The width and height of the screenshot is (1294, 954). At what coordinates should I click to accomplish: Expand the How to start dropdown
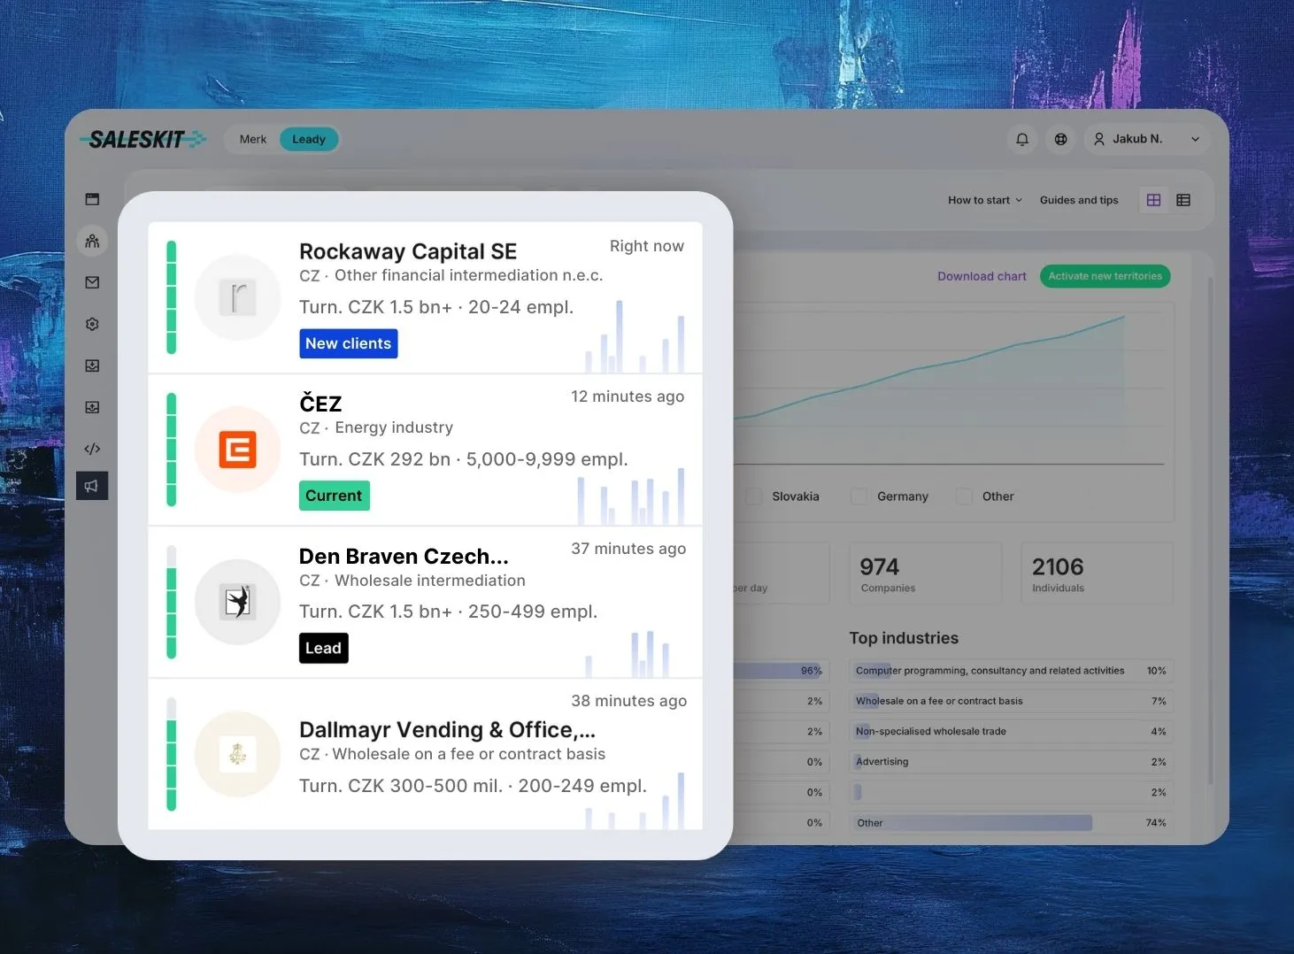click(985, 200)
